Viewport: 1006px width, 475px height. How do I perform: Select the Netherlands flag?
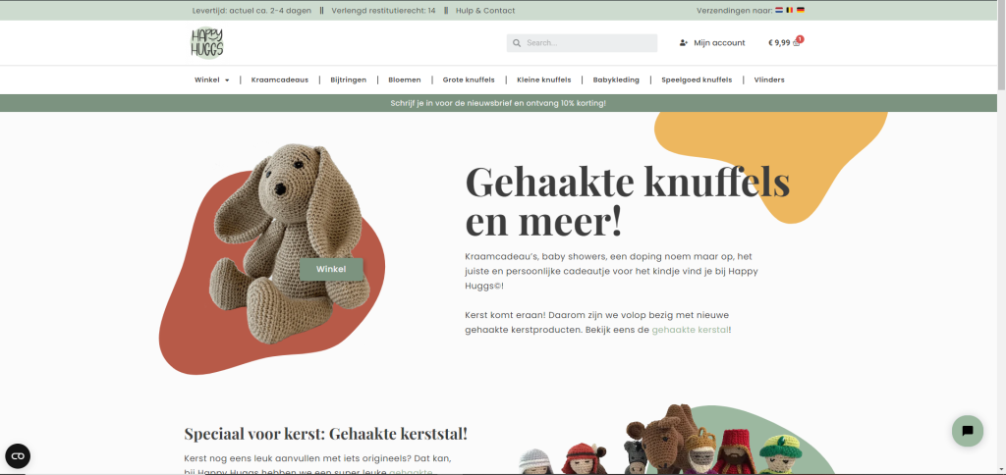779,10
